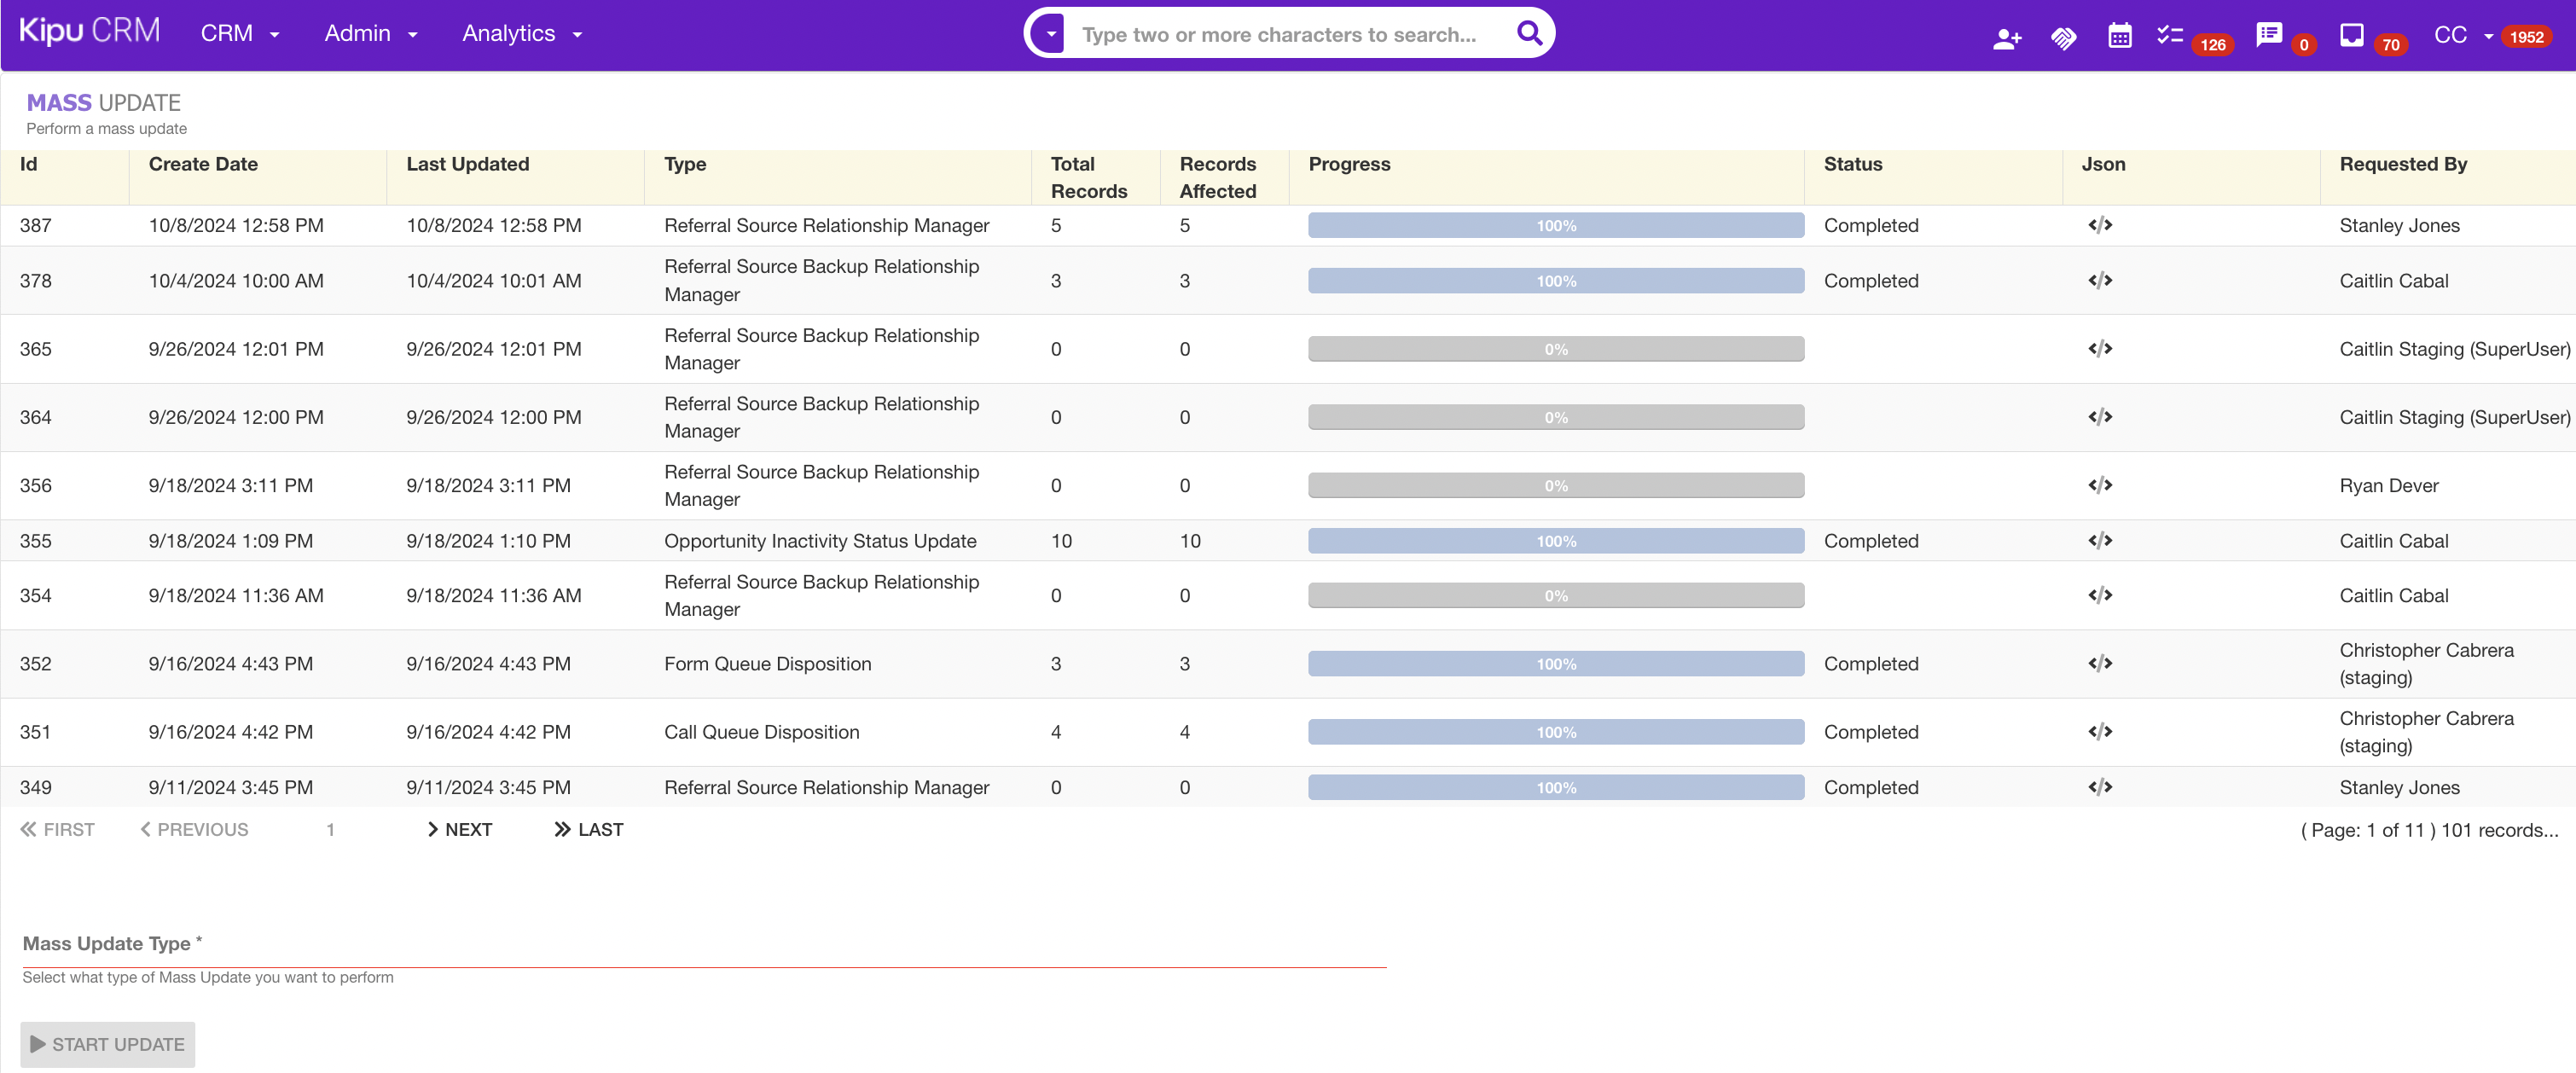Open chat messages icon with 0 badge
2576x1073 pixels.
[2268, 35]
